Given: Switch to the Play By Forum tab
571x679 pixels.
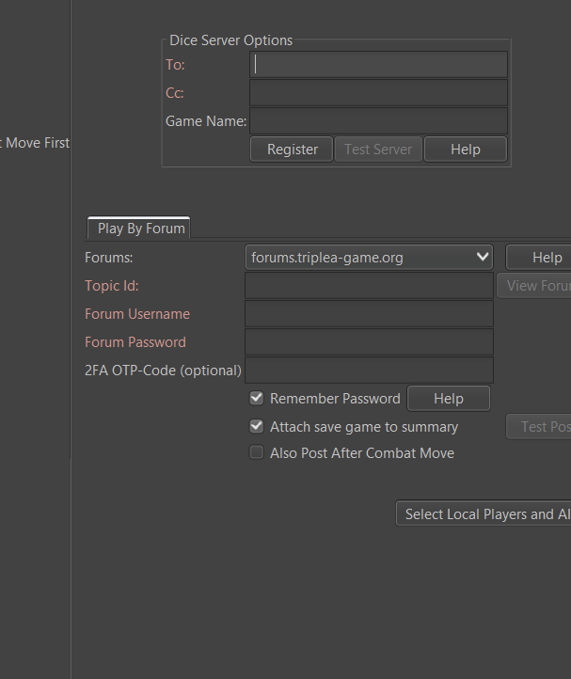Looking at the screenshot, I should [x=140, y=229].
